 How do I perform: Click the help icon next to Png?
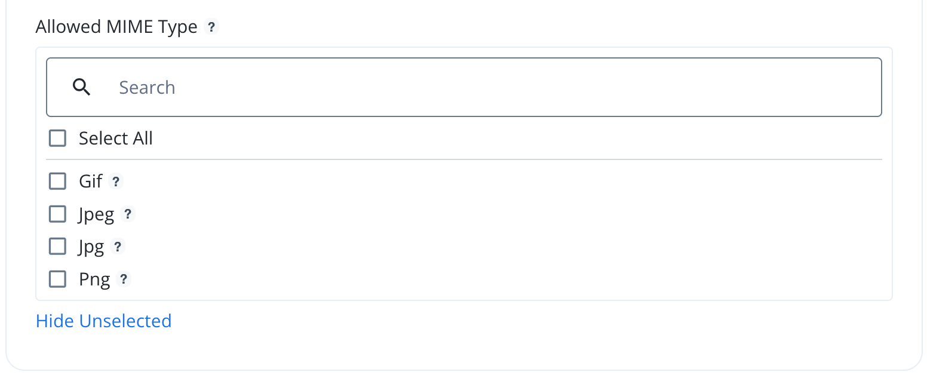tap(123, 279)
